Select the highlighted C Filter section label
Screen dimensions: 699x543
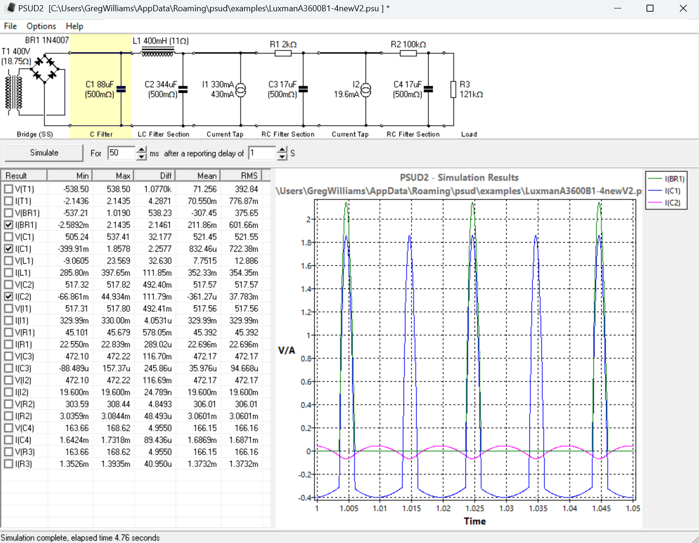point(101,134)
